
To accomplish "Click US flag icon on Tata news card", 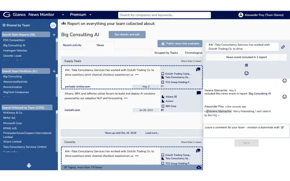I will pos(162,86).
